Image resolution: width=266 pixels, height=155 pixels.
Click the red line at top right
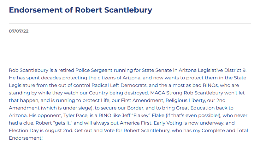pyautogui.click(x=258, y=7)
